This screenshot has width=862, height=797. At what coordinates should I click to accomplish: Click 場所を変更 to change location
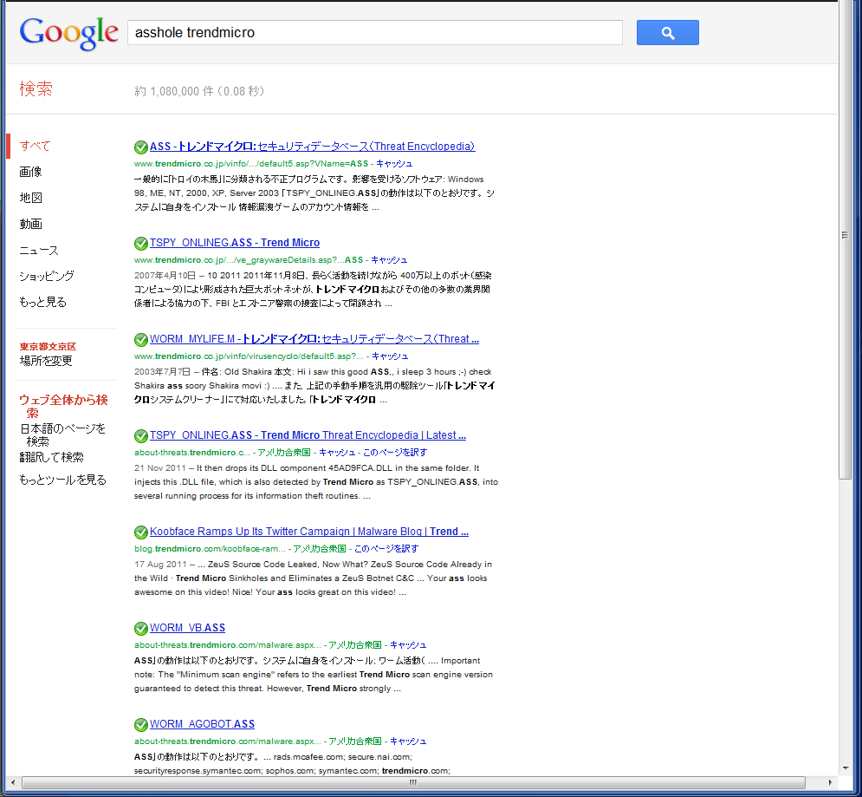click(46, 361)
